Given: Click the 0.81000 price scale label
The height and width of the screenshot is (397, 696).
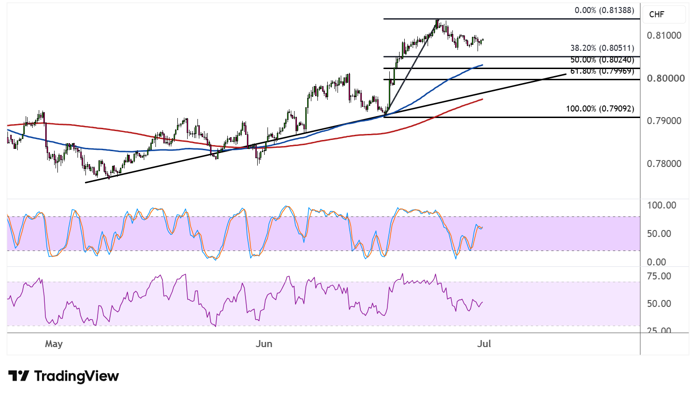Looking at the screenshot, I should [x=664, y=35].
